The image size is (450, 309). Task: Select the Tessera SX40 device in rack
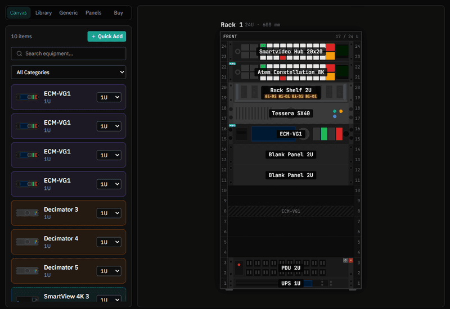pos(291,113)
